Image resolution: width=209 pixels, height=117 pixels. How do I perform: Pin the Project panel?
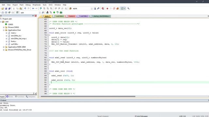33,16
